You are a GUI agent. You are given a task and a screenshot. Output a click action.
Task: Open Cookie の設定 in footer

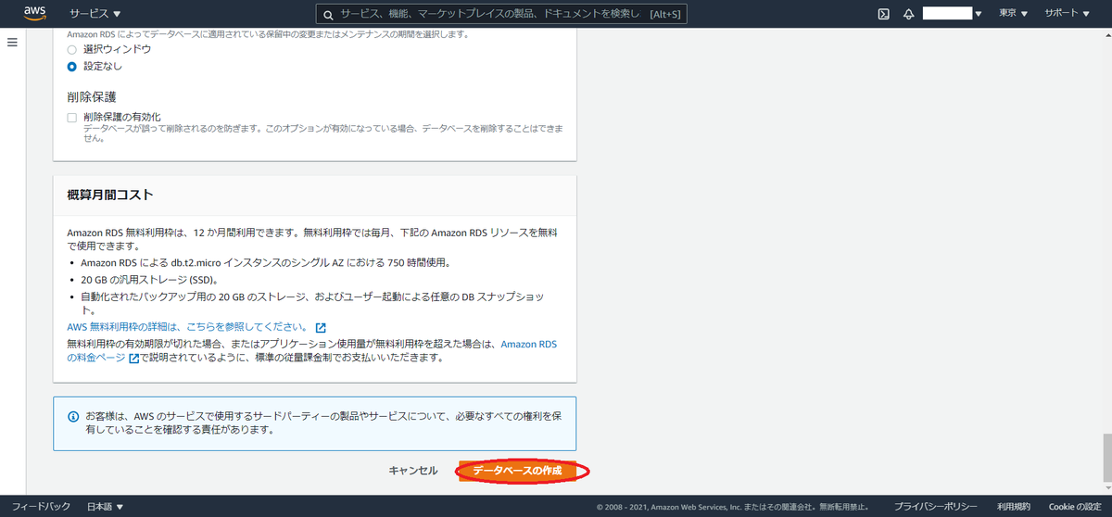point(1075,507)
